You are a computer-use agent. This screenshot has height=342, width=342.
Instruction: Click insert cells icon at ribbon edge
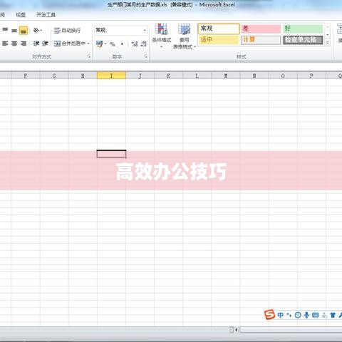(x=340, y=29)
